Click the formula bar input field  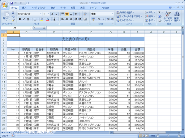(x=114, y=28)
